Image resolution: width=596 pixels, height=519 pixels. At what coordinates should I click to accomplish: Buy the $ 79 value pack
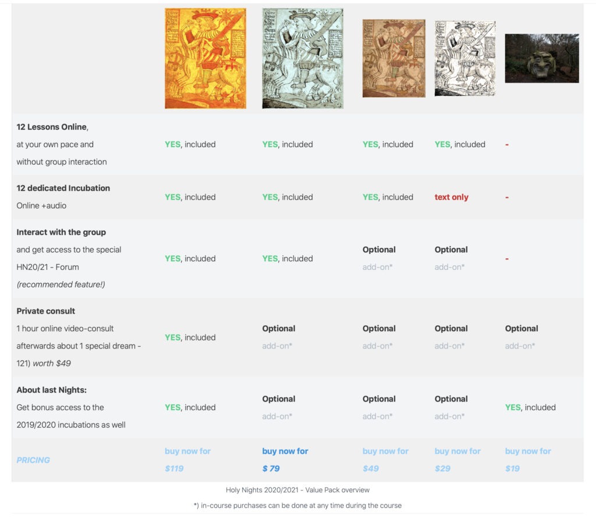(285, 460)
